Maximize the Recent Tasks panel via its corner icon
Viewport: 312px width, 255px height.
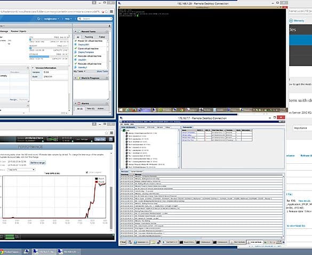[107, 31]
